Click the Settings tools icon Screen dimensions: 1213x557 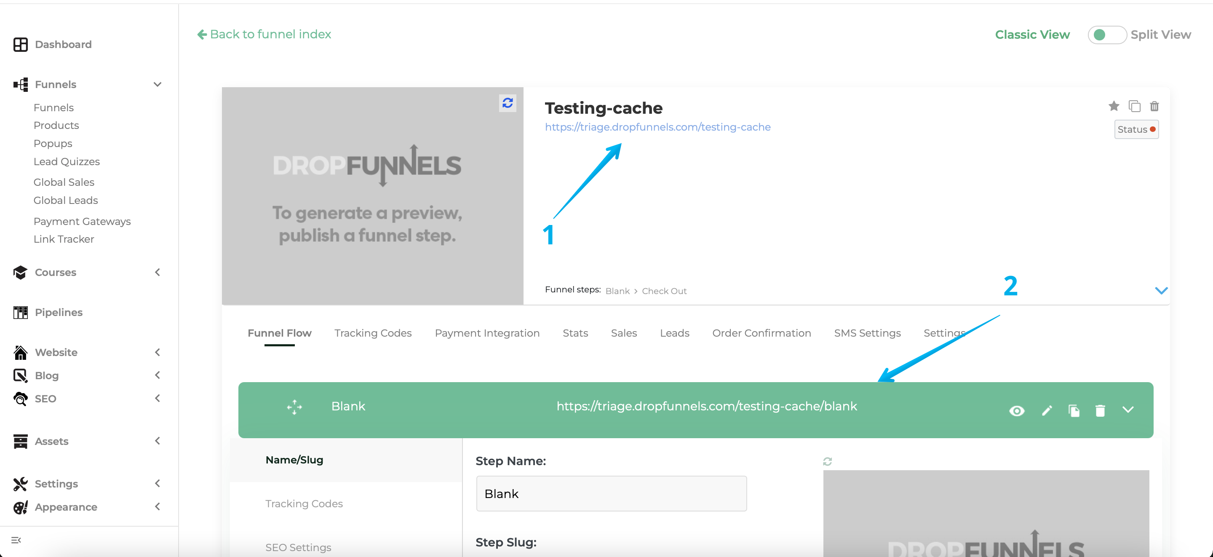coord(20,484)
